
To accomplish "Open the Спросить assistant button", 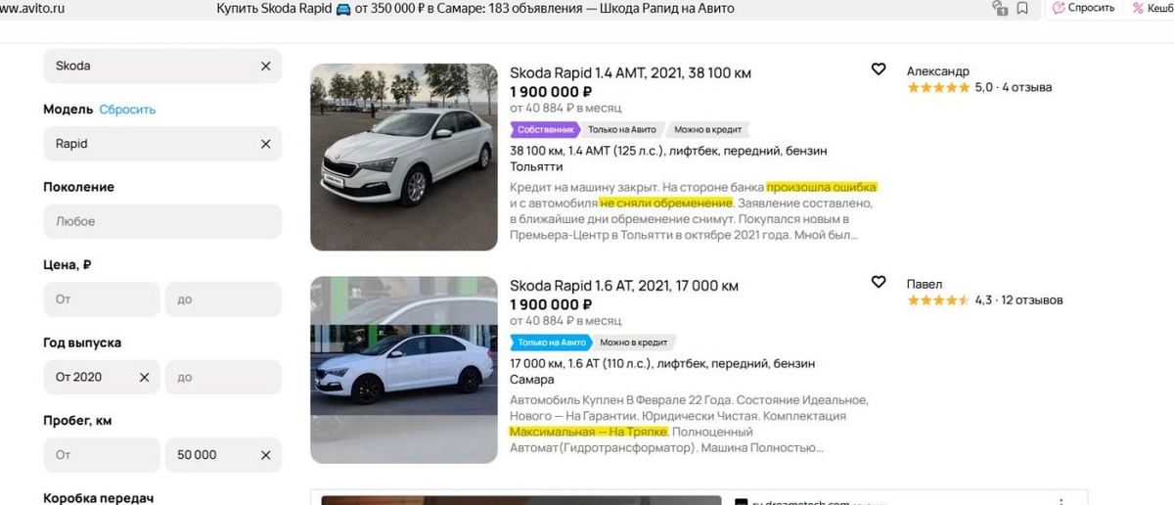I will pos(1084,8).
